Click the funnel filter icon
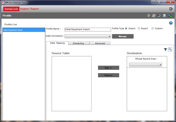 pyautogui.click(x=165, y=49)
